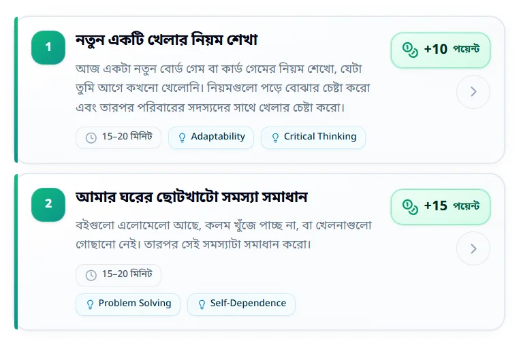Image resolution: width=519 pixels, height=343 pixels.
Task: Click the clock icon in first card
Action: click(91, 137)
